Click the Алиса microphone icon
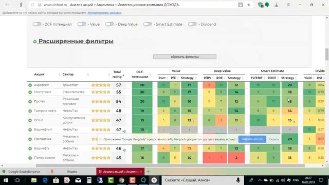The width and height of the screenshot is (329, 185). click(x=238, y=180)
